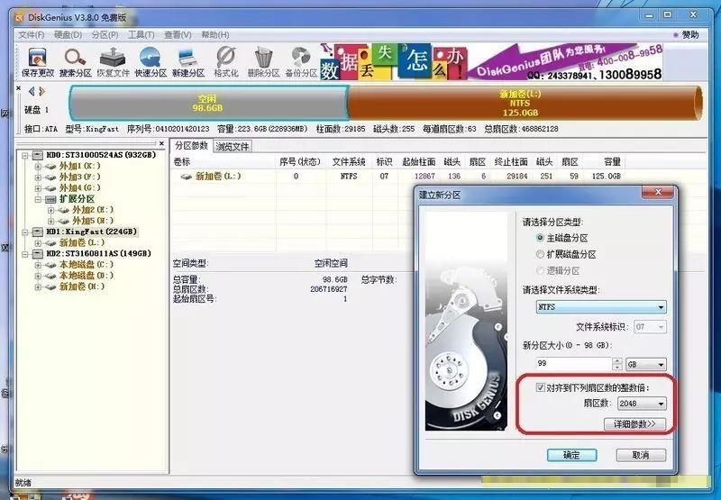The width and height of the screenshot is (721, 500).
Task: Click the DiskGenius ad banner
Action: tap(491, 61)
